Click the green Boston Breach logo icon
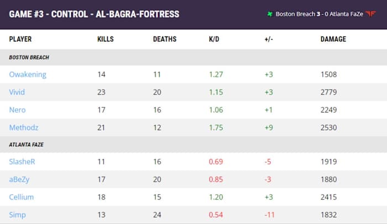The width and height of the screenshot is (387, 224). (270, 14)
